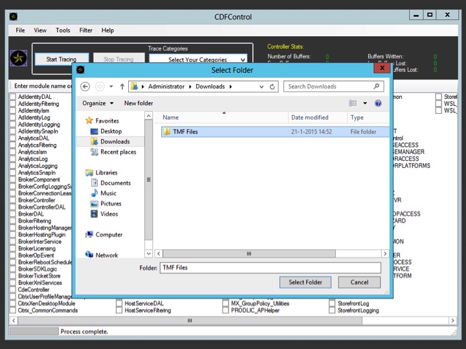
Task: Click the main window horizontal scrollbar thumb
Action: point(190,321)
